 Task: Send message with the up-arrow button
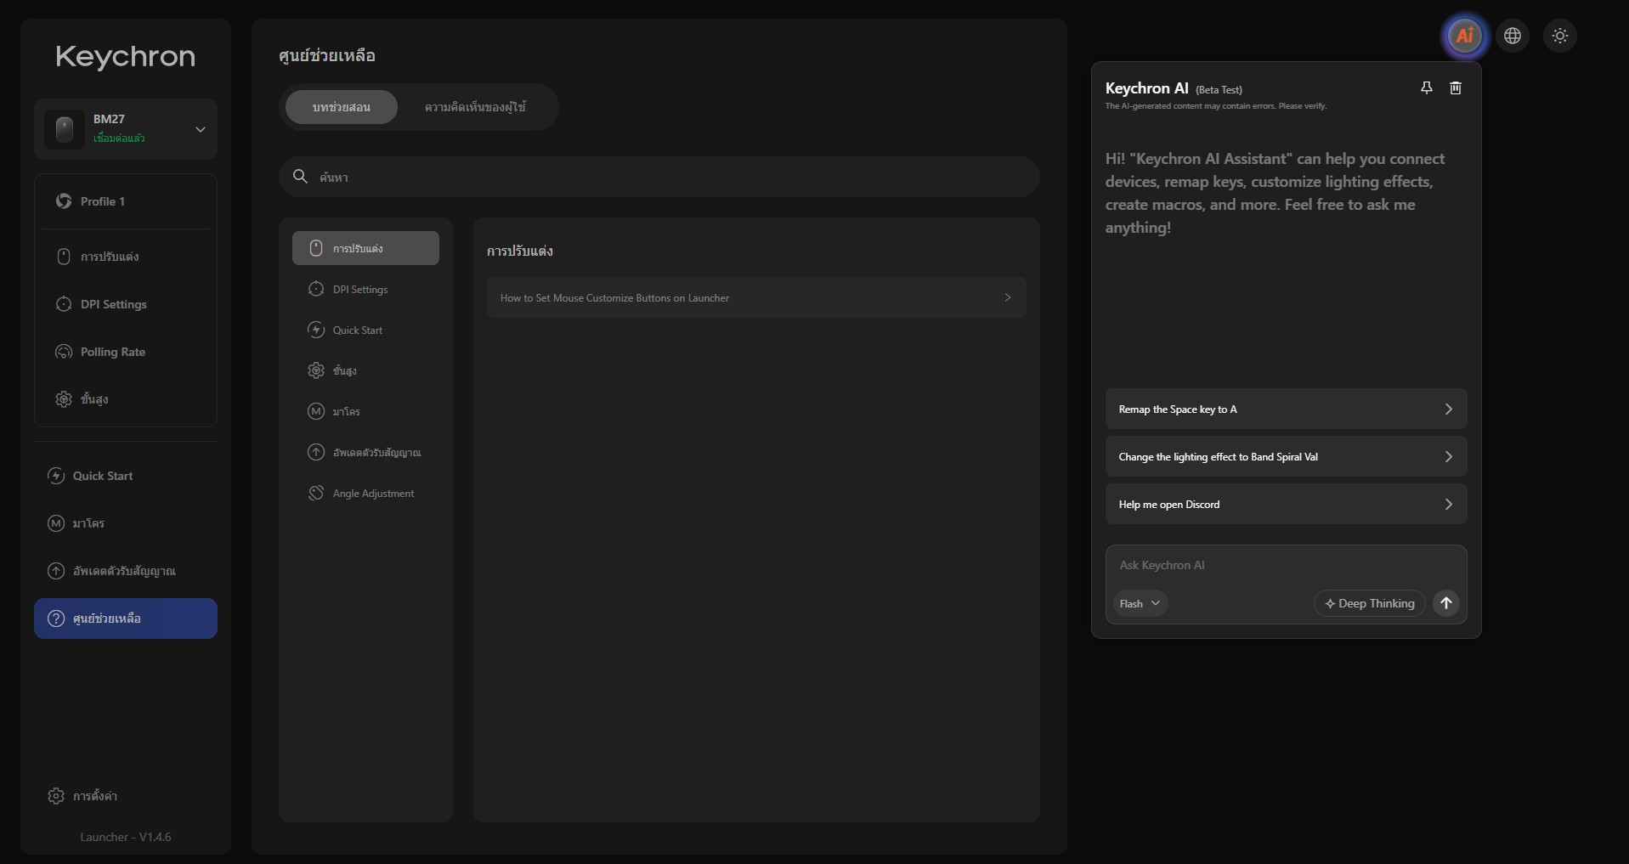pos(1446,603)
